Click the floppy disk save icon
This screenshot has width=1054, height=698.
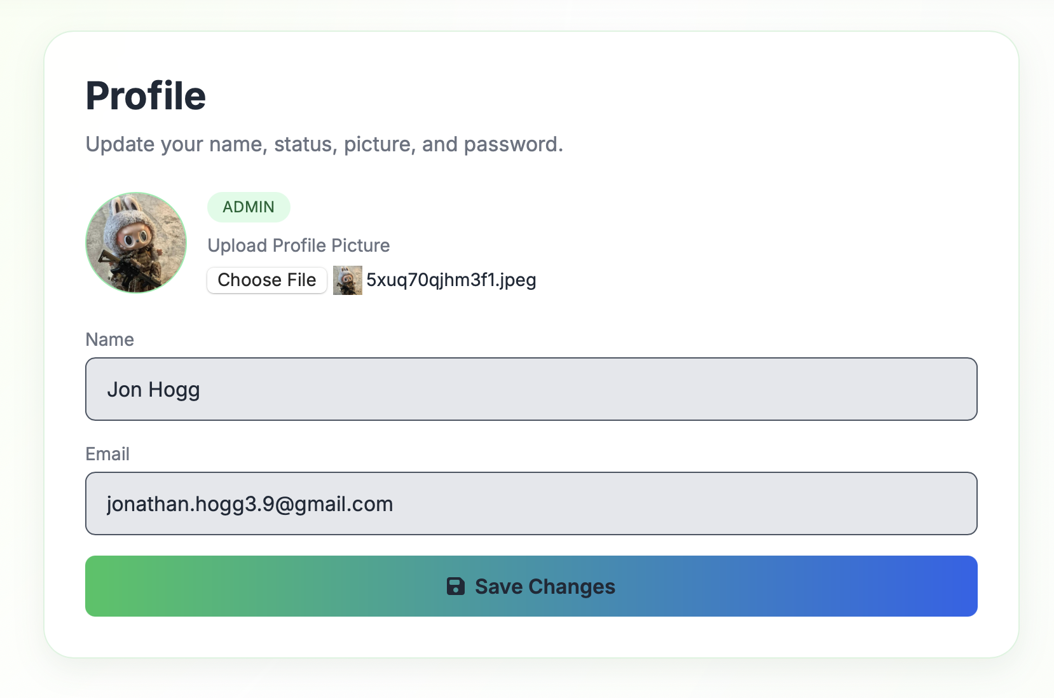pos(456,586)
